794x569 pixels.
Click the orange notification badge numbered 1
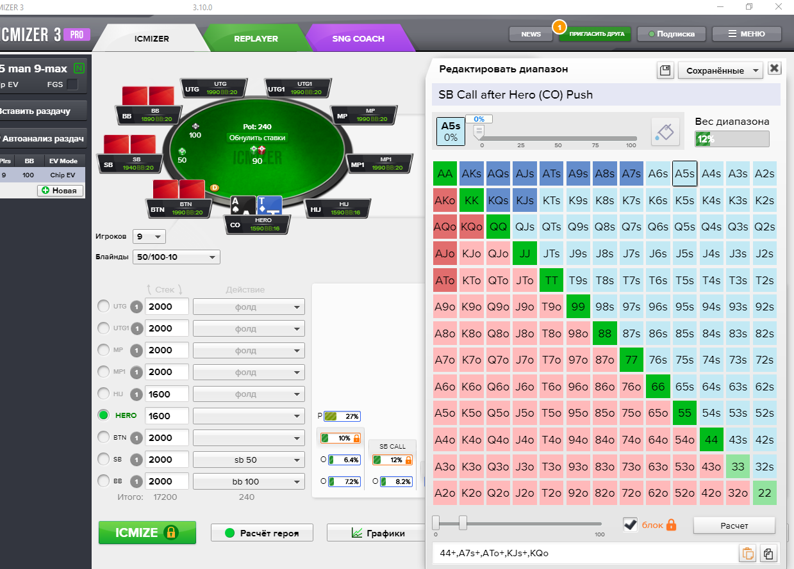(558, 27)
